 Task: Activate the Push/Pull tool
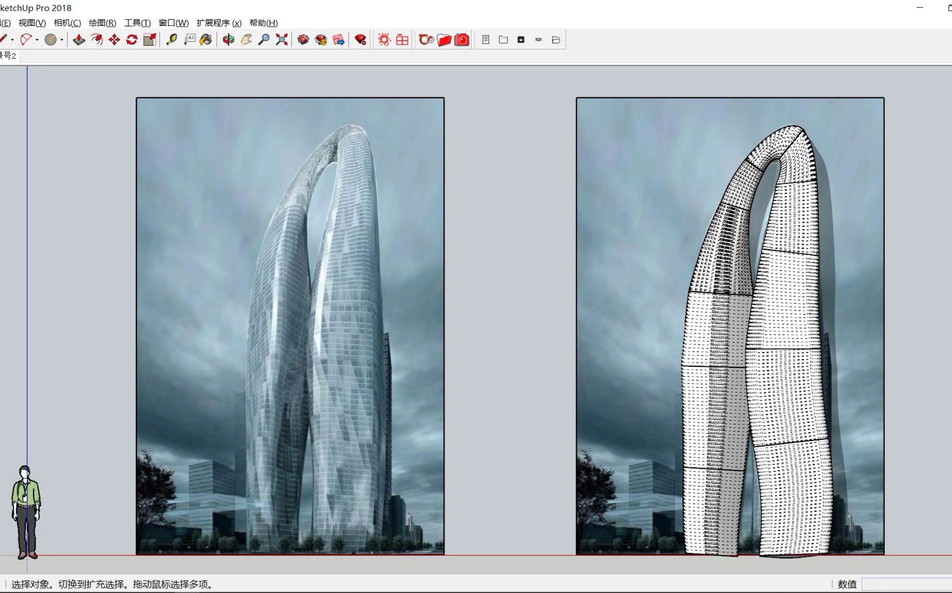tap(79, 39)
